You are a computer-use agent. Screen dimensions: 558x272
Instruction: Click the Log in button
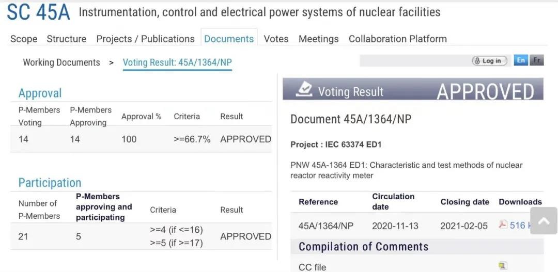(x=489, y=61)
